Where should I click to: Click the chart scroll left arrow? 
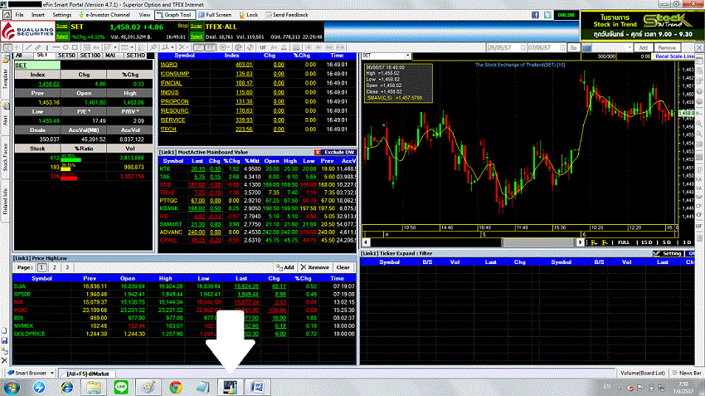coord(366,242)
